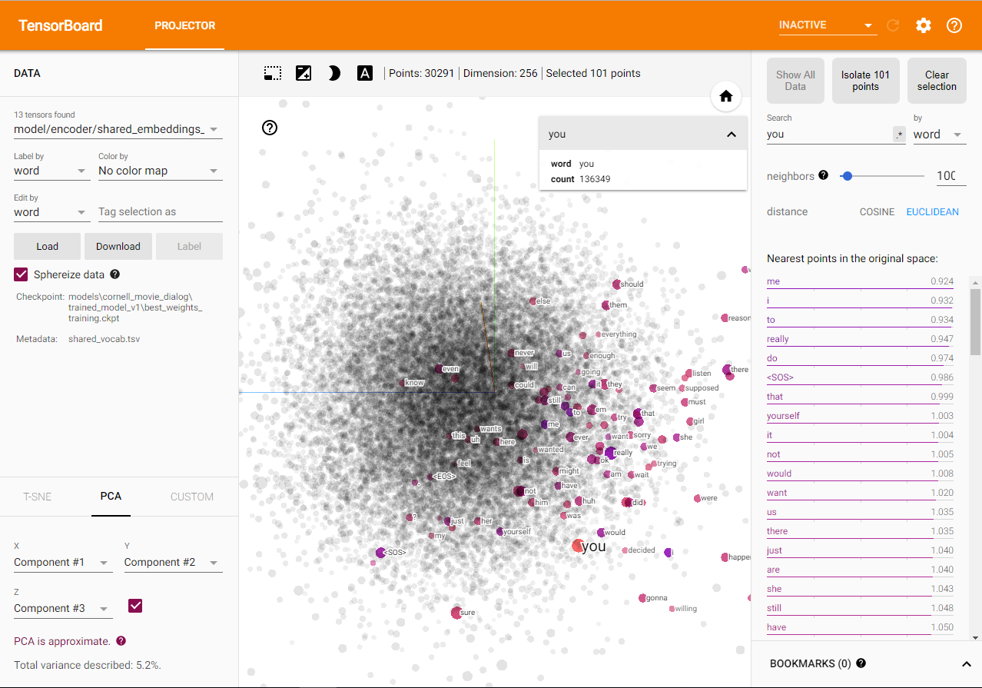Open the tensor selection dropdown
The image size is (982, 688).
click(x=118, y=129)
